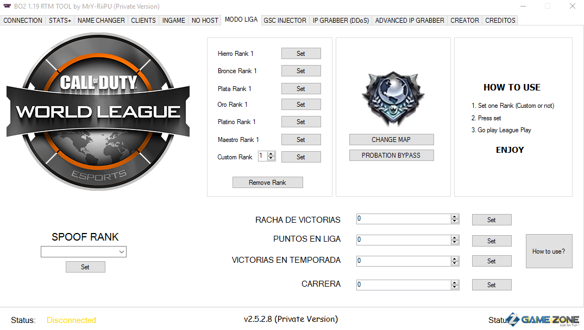
Task: Decrease the PUNTOS EN LIGA value
Action: click(454, 242)
